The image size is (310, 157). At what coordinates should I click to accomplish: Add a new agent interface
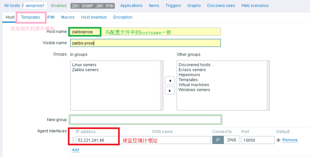point(76,150)
